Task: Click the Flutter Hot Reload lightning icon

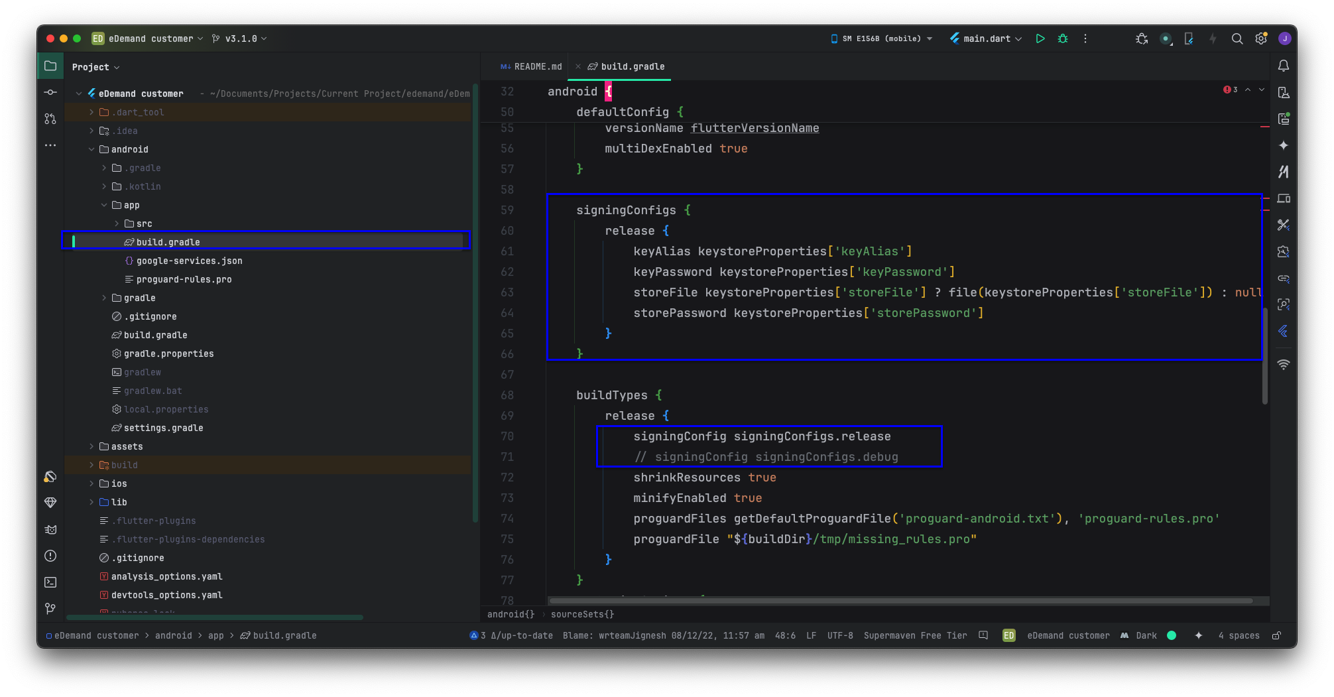Action: (x=1213, y=38)
